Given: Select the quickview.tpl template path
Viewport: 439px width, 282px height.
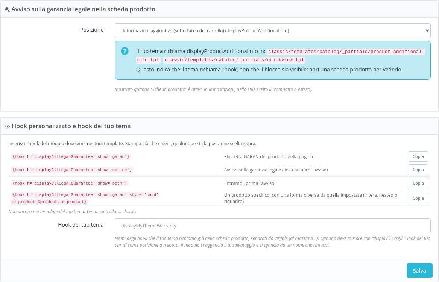Looking at the screenshot, I should click(x=234, y=60).
